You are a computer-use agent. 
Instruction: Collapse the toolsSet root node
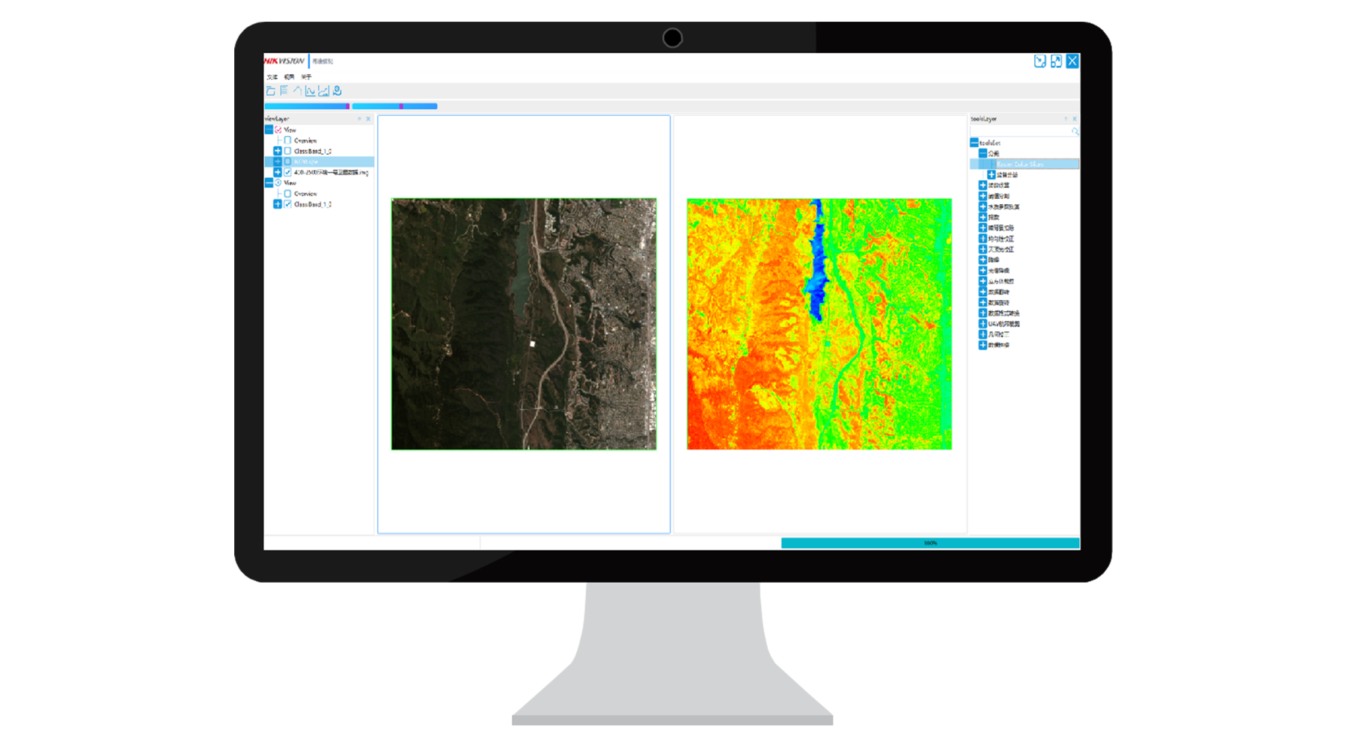(x=974, y=142)
